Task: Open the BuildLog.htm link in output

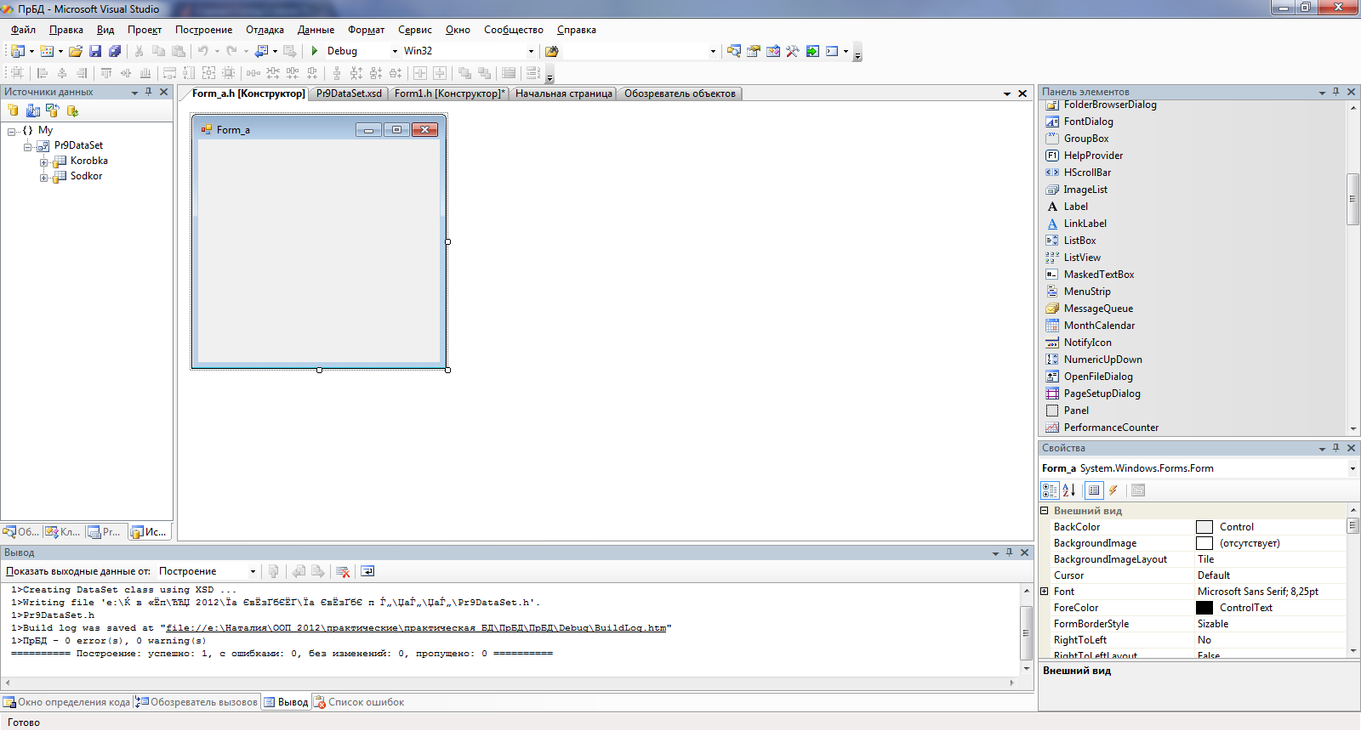Action: (x=416, y=628)
